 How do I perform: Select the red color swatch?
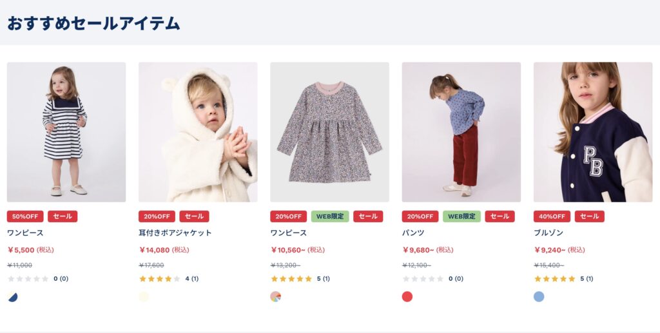(x=407, y=297)
